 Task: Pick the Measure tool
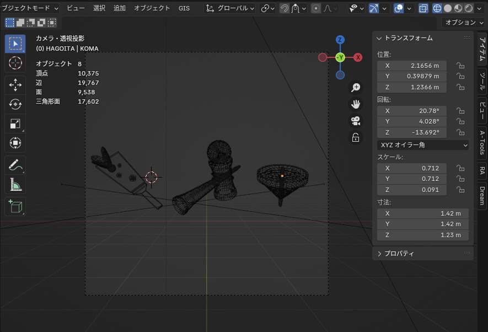tap(15, 185)
